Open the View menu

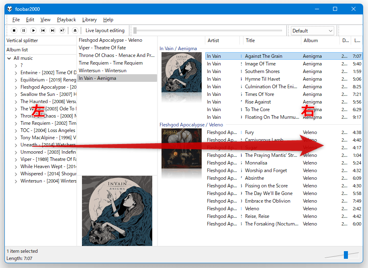pyautogui.click(x=45, y=20)
